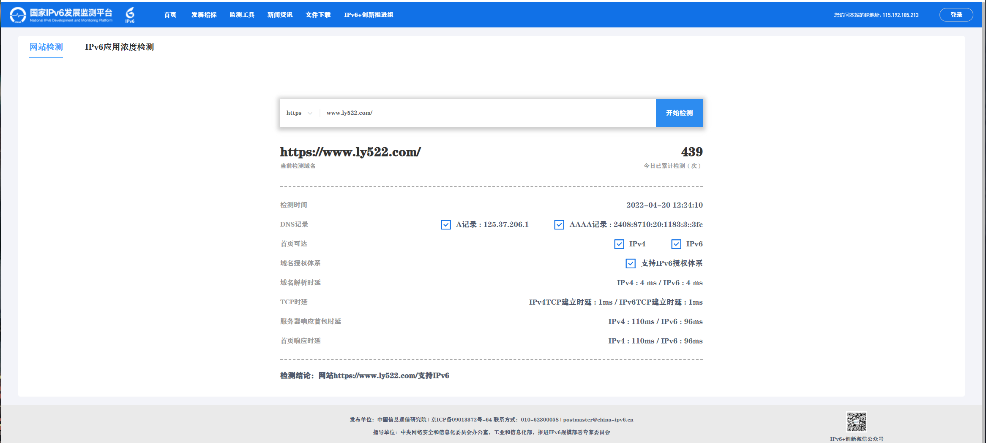Image resolution: width=986 pixels, height=443 pixels.
Task: Select the 网站检测 tab
Action: click(x=46, y=47)
